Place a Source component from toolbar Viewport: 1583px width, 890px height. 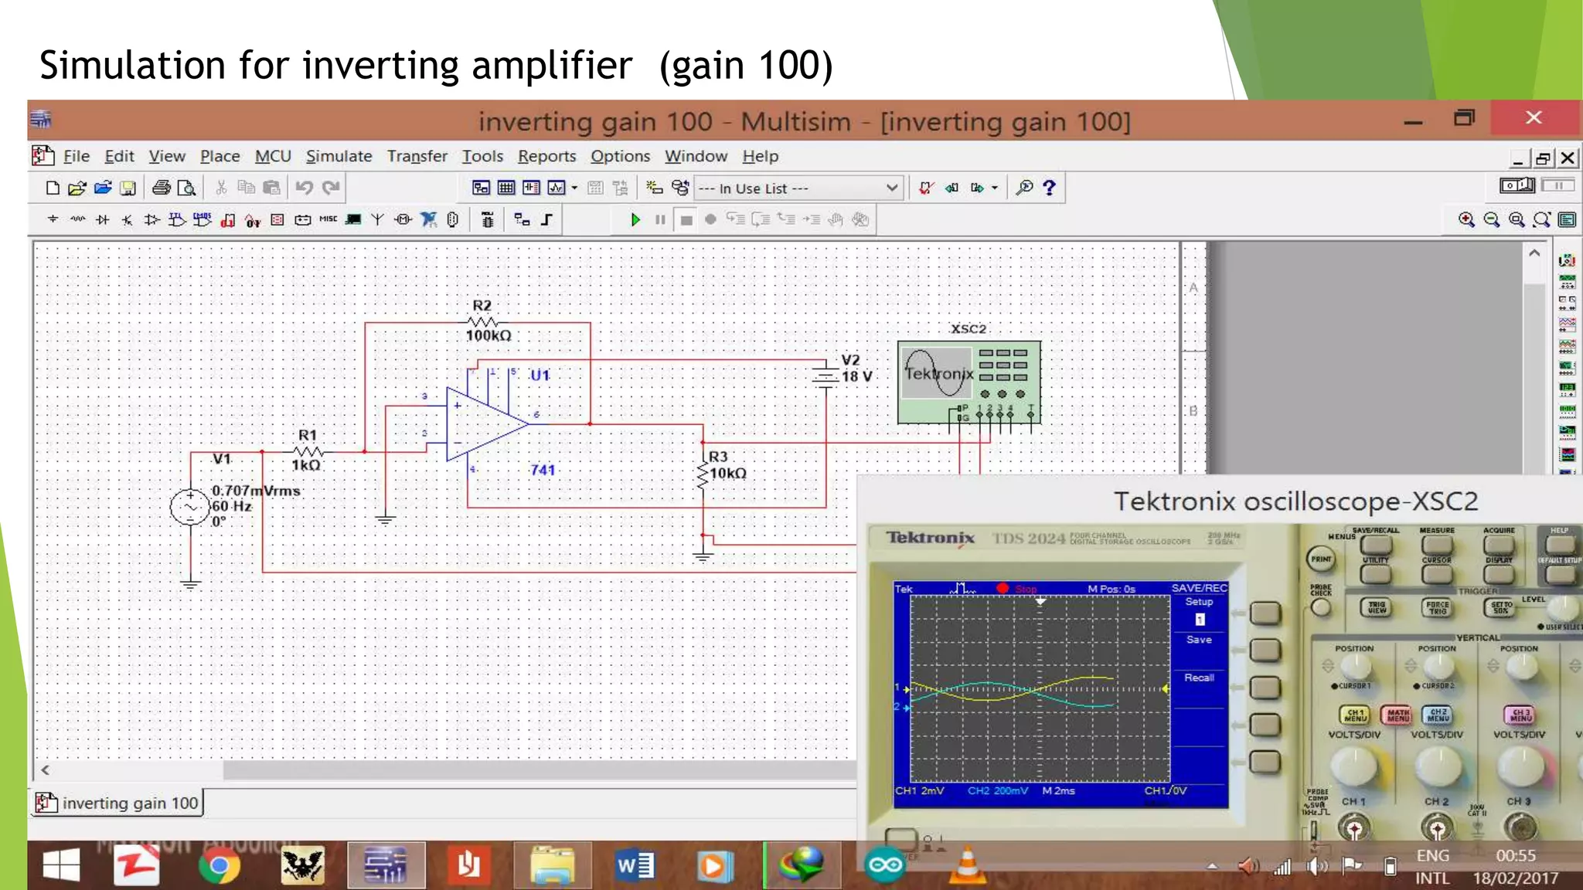pyautogui.click(x=53, y=219)
